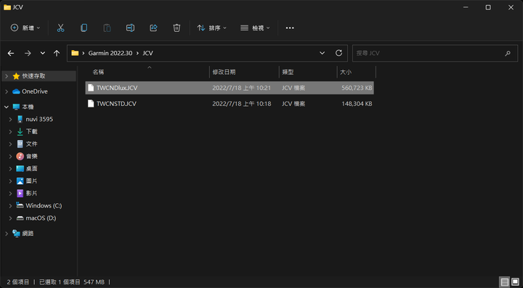Switch to details view layout icon
The height and width of the screenshot is (288, 523).
(504, 282)
